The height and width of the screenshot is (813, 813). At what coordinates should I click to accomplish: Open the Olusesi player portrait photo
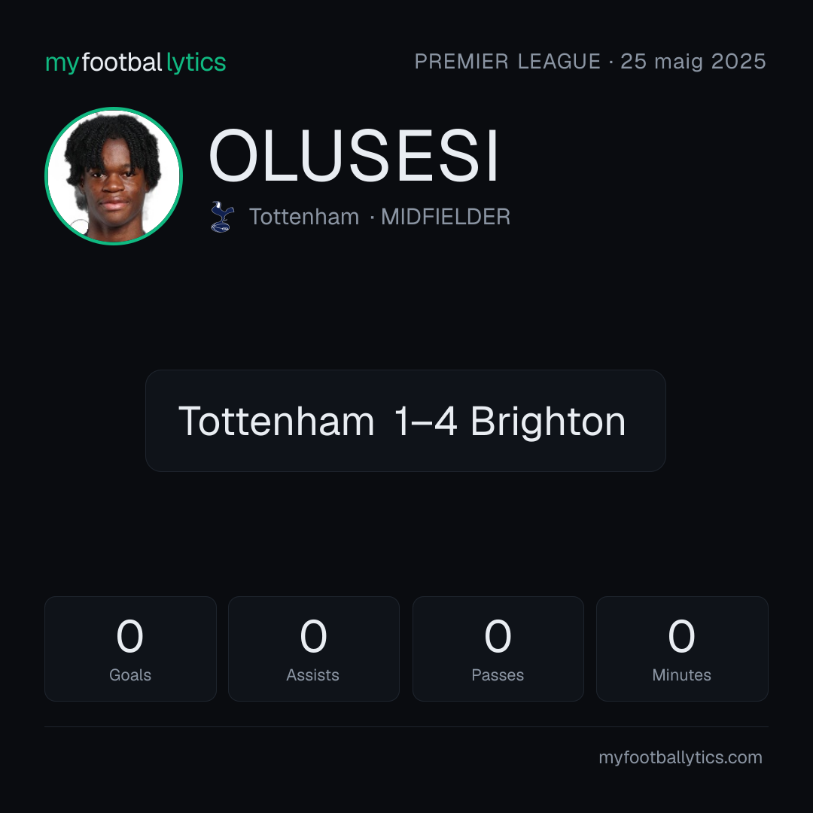[x=114, y=175]
